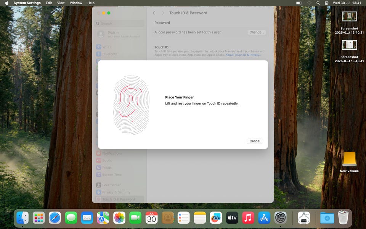Open About Touch ID & Privacy link
Viewport: 366px width, 229px height.
[x=243, y=55]
